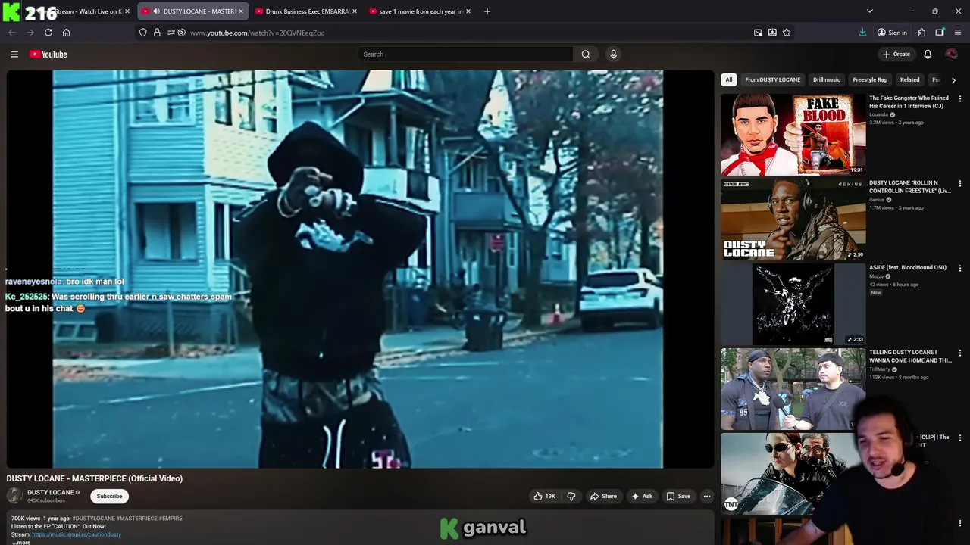Open the ROLLIN N CONTROLLIN FREESTYLE thumbnail
This screenshot has height=545, width=970.
[x=793, y=220]
